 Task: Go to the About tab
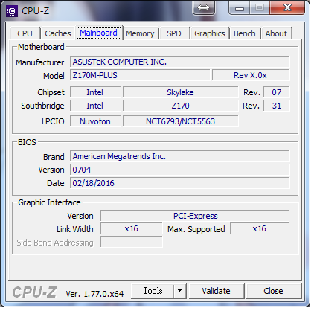tap(276, 33)
